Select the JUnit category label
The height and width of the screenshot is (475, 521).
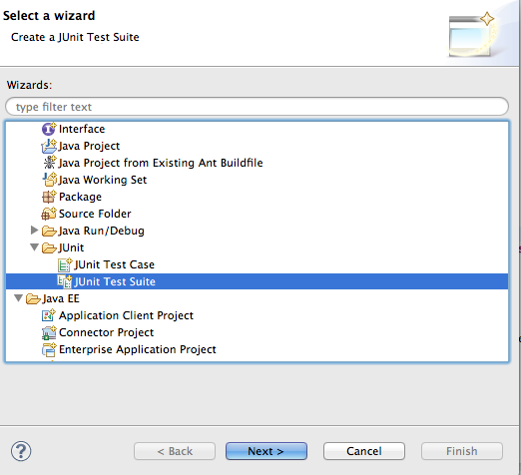click(71, 247)
